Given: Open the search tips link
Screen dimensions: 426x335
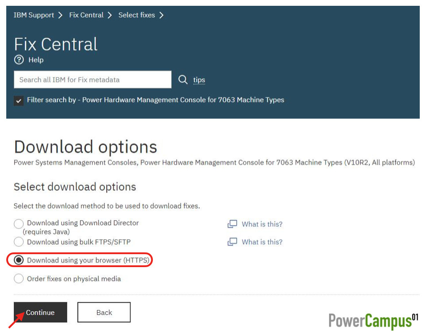Looking at the screenshot, I should tap(199, 80).
